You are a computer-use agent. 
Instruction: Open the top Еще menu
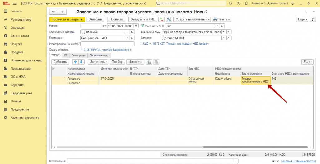coord(302,19)
